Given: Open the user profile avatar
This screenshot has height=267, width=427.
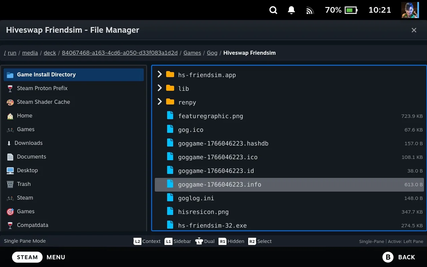Looking at the screenshot, I should [410, 10].
